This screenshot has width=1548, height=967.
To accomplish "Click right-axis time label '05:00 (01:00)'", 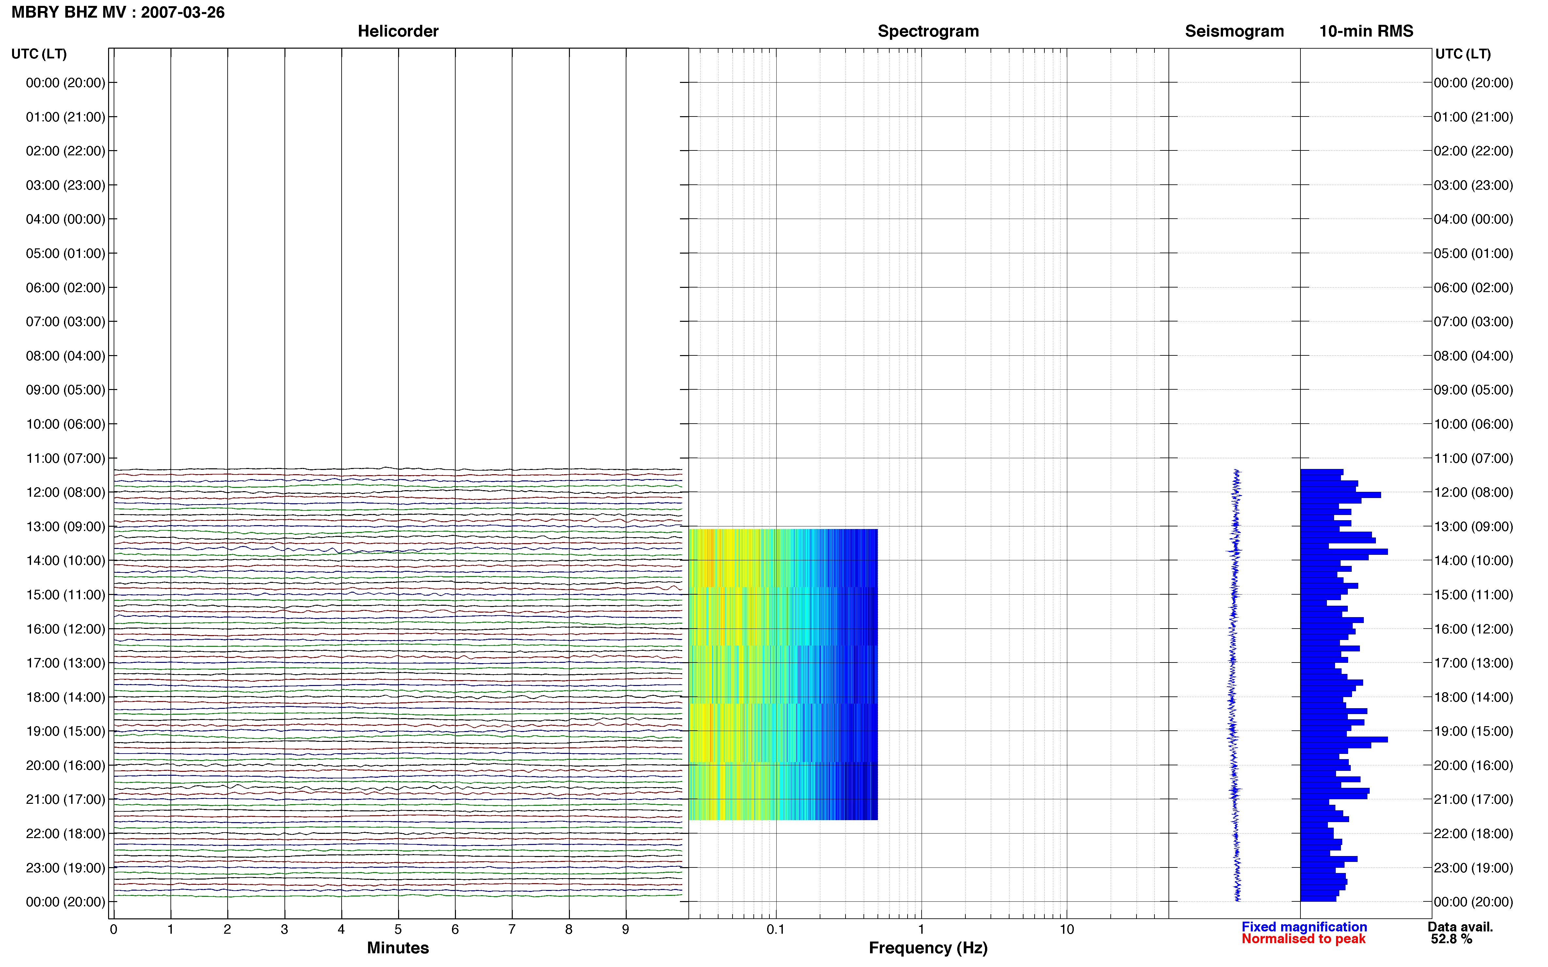I will [x=1473, y=253].
